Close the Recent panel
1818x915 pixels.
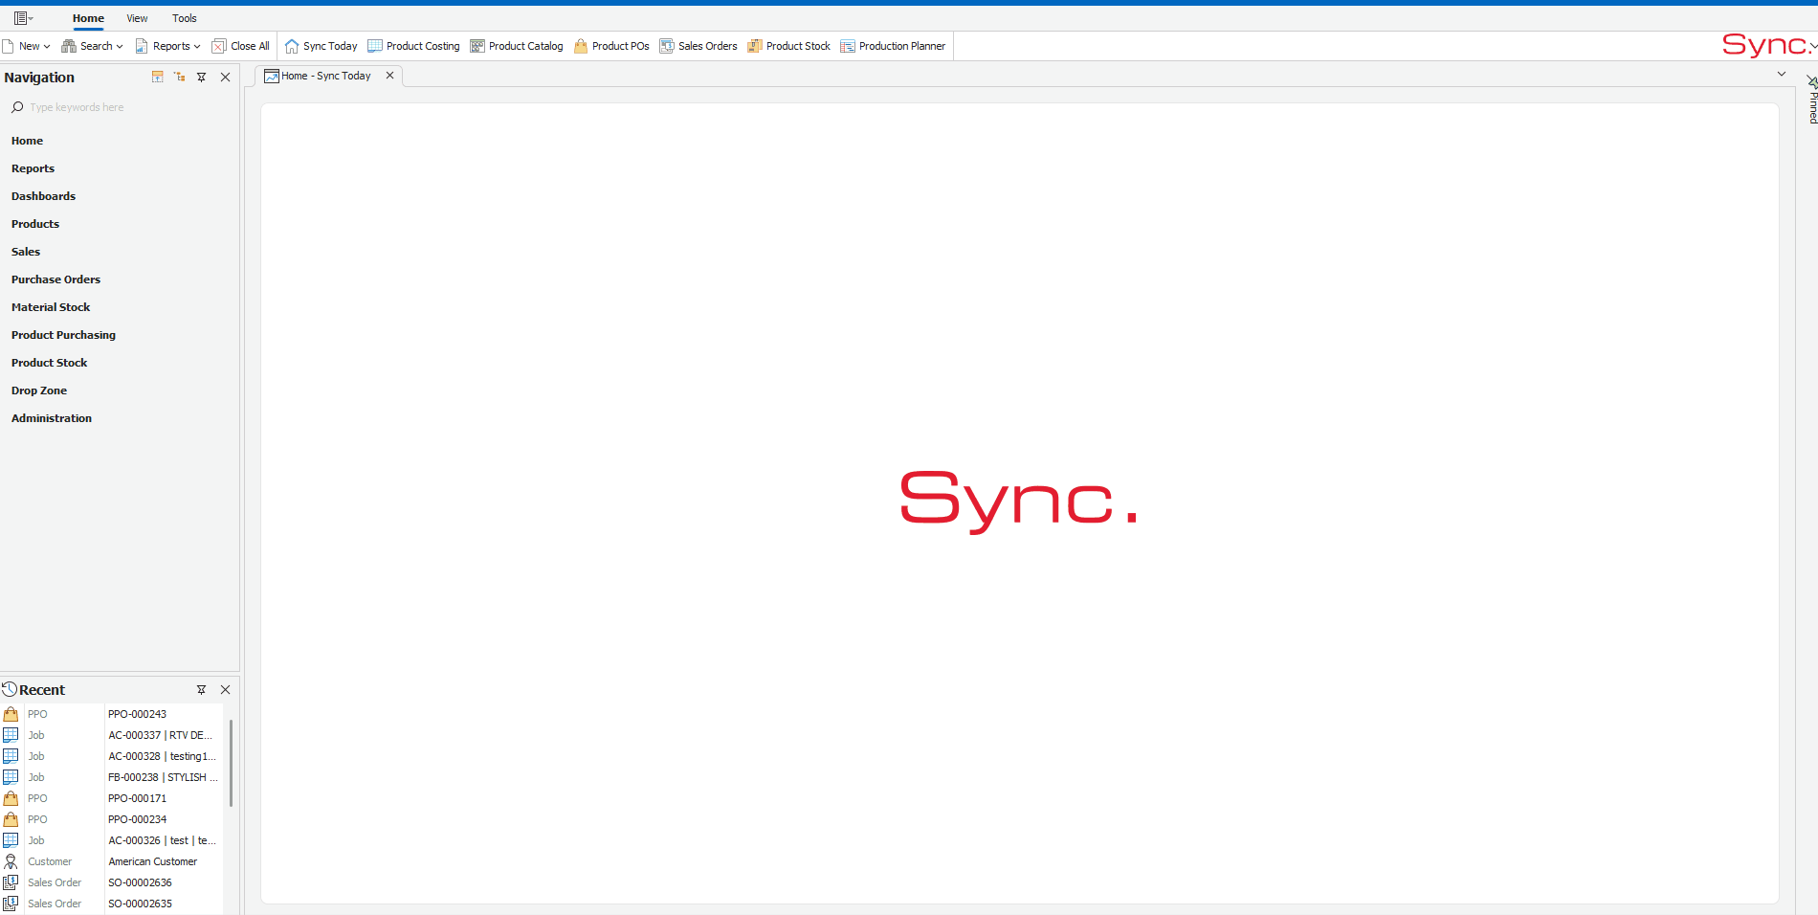[x=226, y=689]
